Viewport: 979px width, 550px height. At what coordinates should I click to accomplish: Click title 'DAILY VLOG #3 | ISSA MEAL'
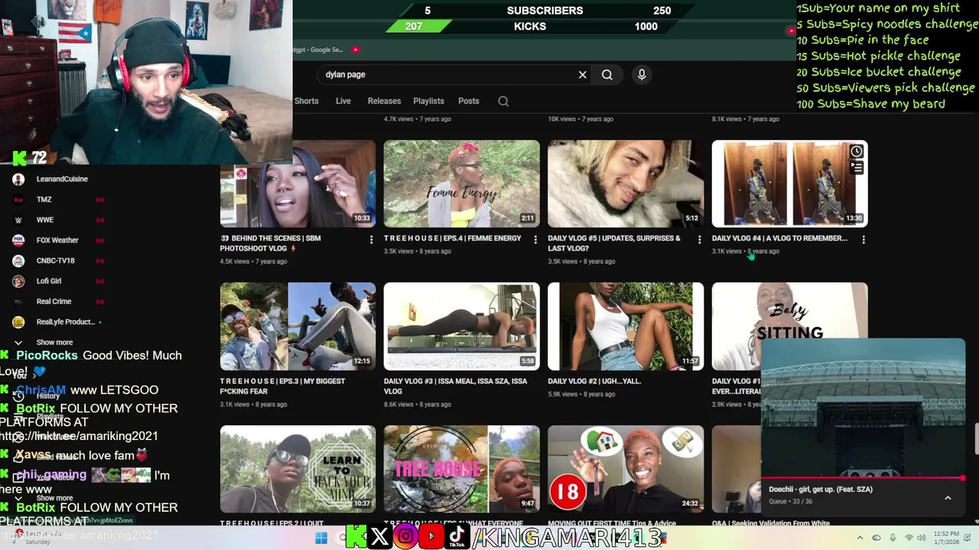[x=455, y=386]
